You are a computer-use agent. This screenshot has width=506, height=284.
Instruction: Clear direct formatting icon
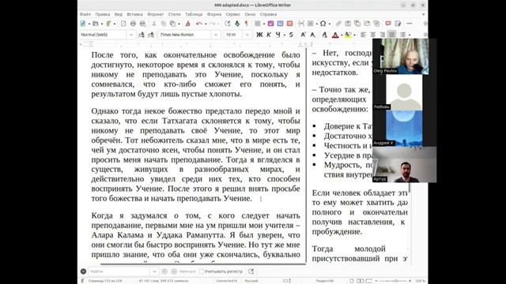pyautogui.click(x=324, y=35)
